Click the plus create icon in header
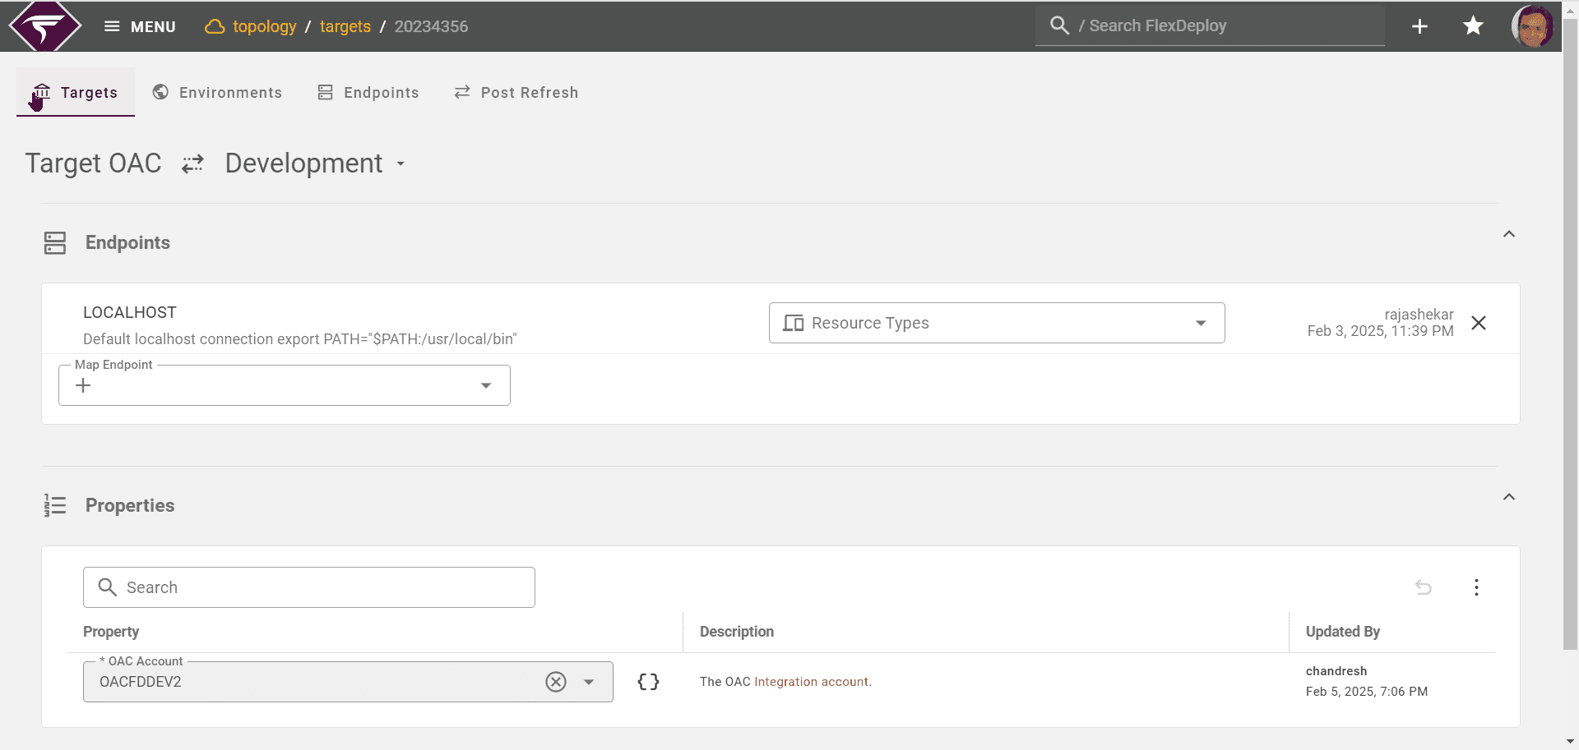This screenshot has height=750, width=1579. click(x=1419, y=26)
